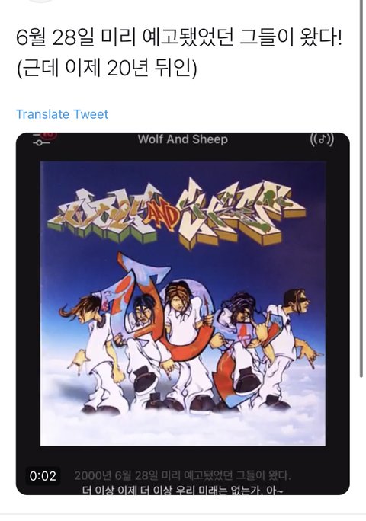Open the Wolf And Sheep album cover

[183, 303]
